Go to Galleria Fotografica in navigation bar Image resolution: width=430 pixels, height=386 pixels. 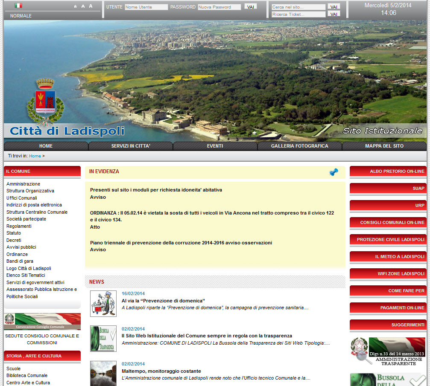pos(299,146)
